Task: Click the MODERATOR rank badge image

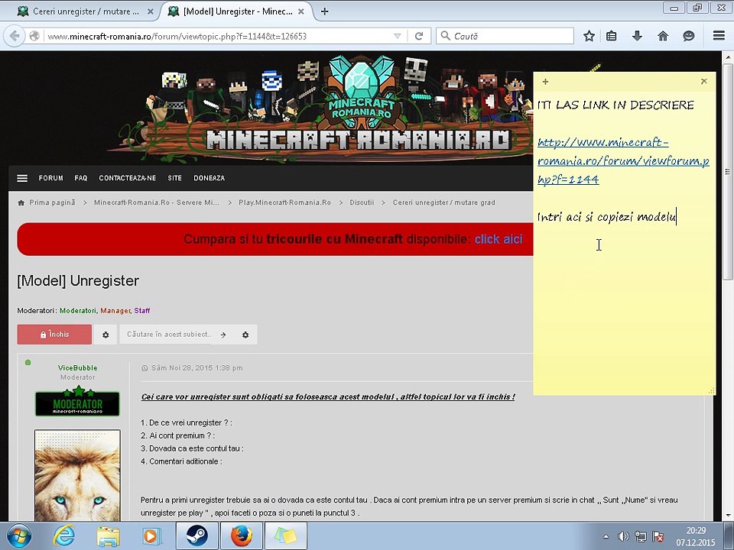Action: (x=78, y=401)
